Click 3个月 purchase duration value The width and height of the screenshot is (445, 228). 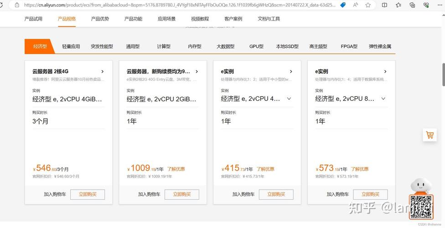click(40, 121)
